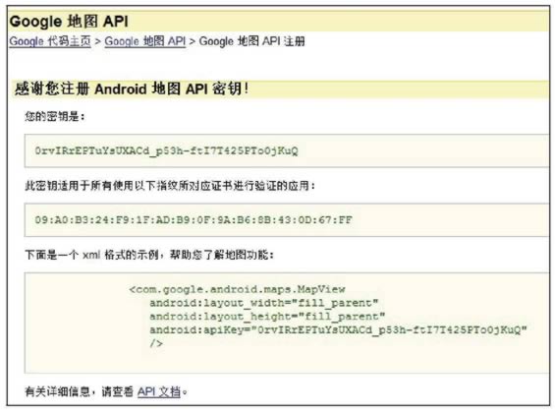
Task: Click the com.google.android.maps.MapView code line
Action: [x=237, y=289]
